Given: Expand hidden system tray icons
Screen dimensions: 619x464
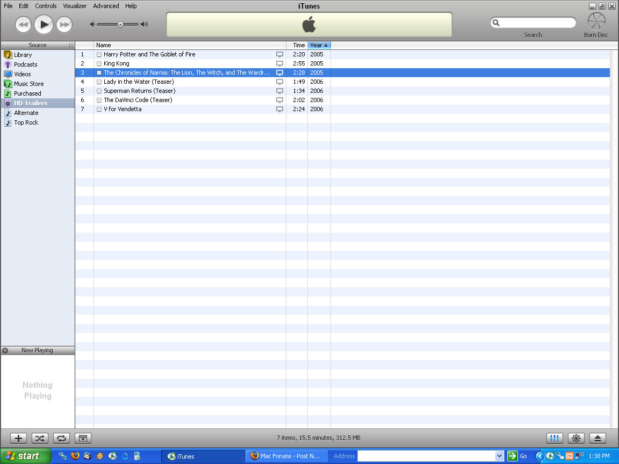Looking at the screenshot, I should coord(539,456).
